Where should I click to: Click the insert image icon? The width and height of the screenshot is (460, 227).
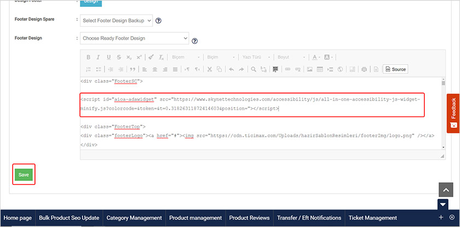310,69
